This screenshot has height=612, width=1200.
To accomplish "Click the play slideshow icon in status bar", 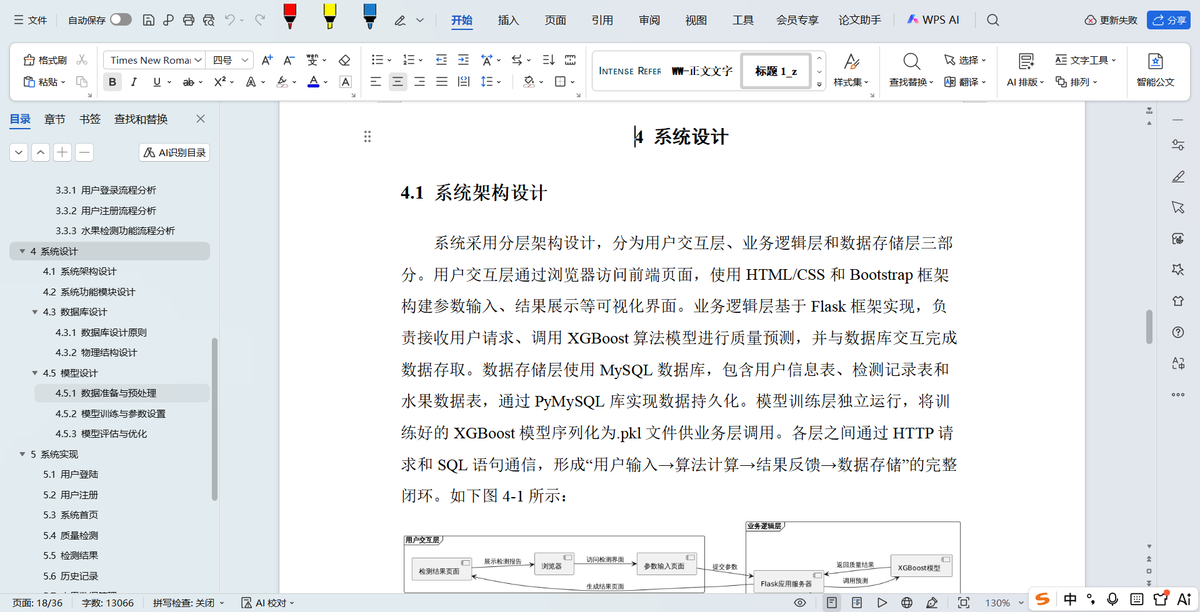I will [x=882, y=603].
